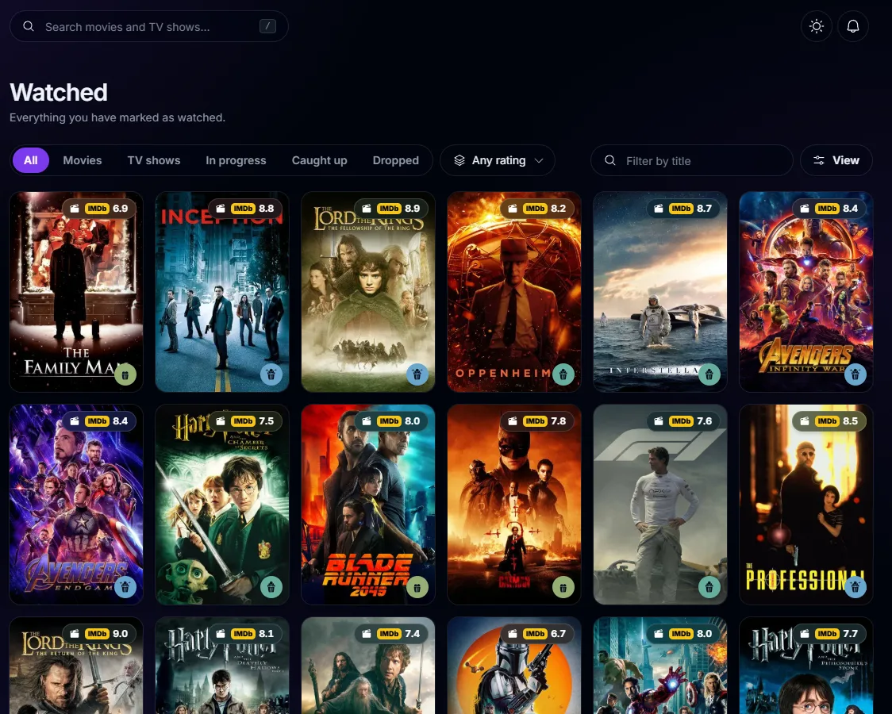Switch to the Movies tab
The height and width of the screenshot is (714, 892).
tap(83, 160)
